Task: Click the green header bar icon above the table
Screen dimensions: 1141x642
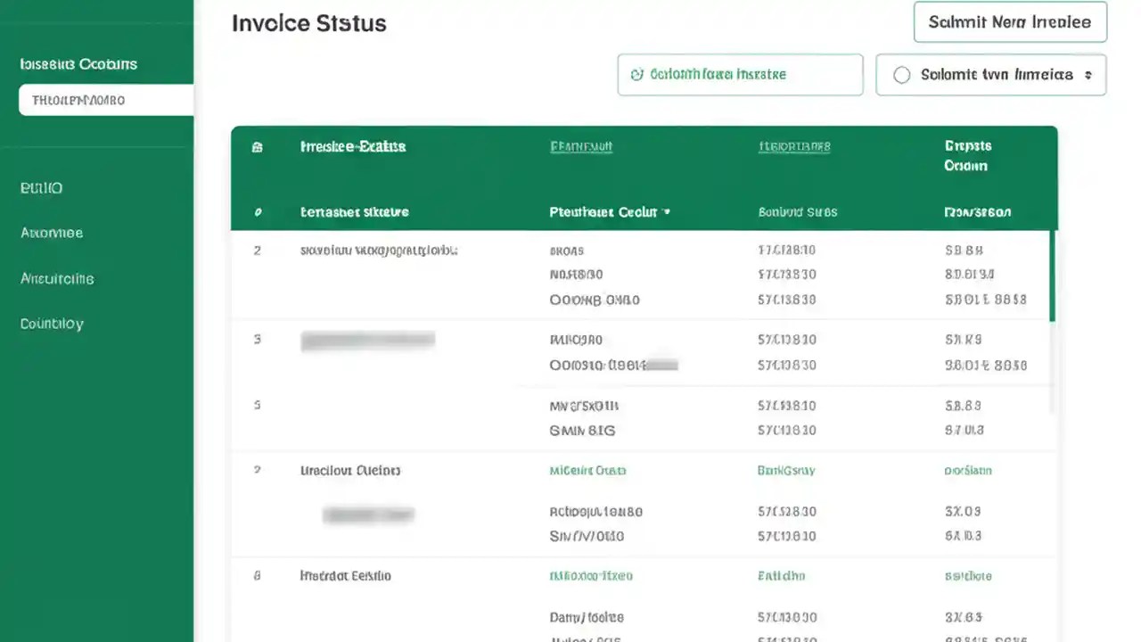Action: click(x=257, y=146)
